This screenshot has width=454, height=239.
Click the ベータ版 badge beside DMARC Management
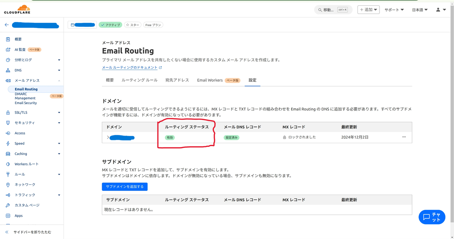click(x=56, y=96)
